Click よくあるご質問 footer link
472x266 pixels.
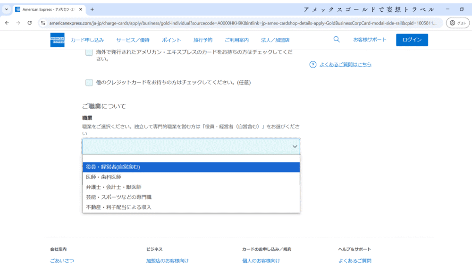(354, 261)
